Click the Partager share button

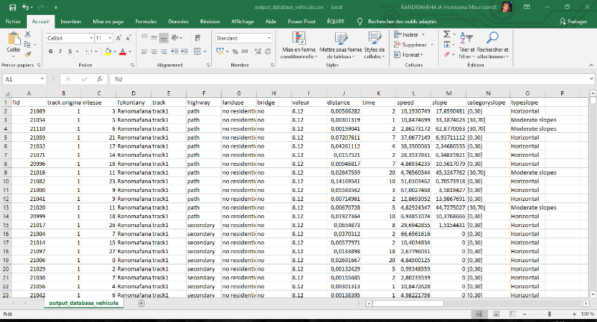(x=573, y=22)
